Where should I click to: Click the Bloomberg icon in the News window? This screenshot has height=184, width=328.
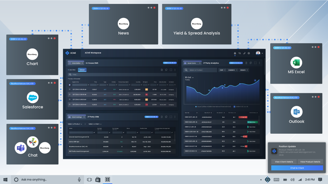click(x=123, y=24)
